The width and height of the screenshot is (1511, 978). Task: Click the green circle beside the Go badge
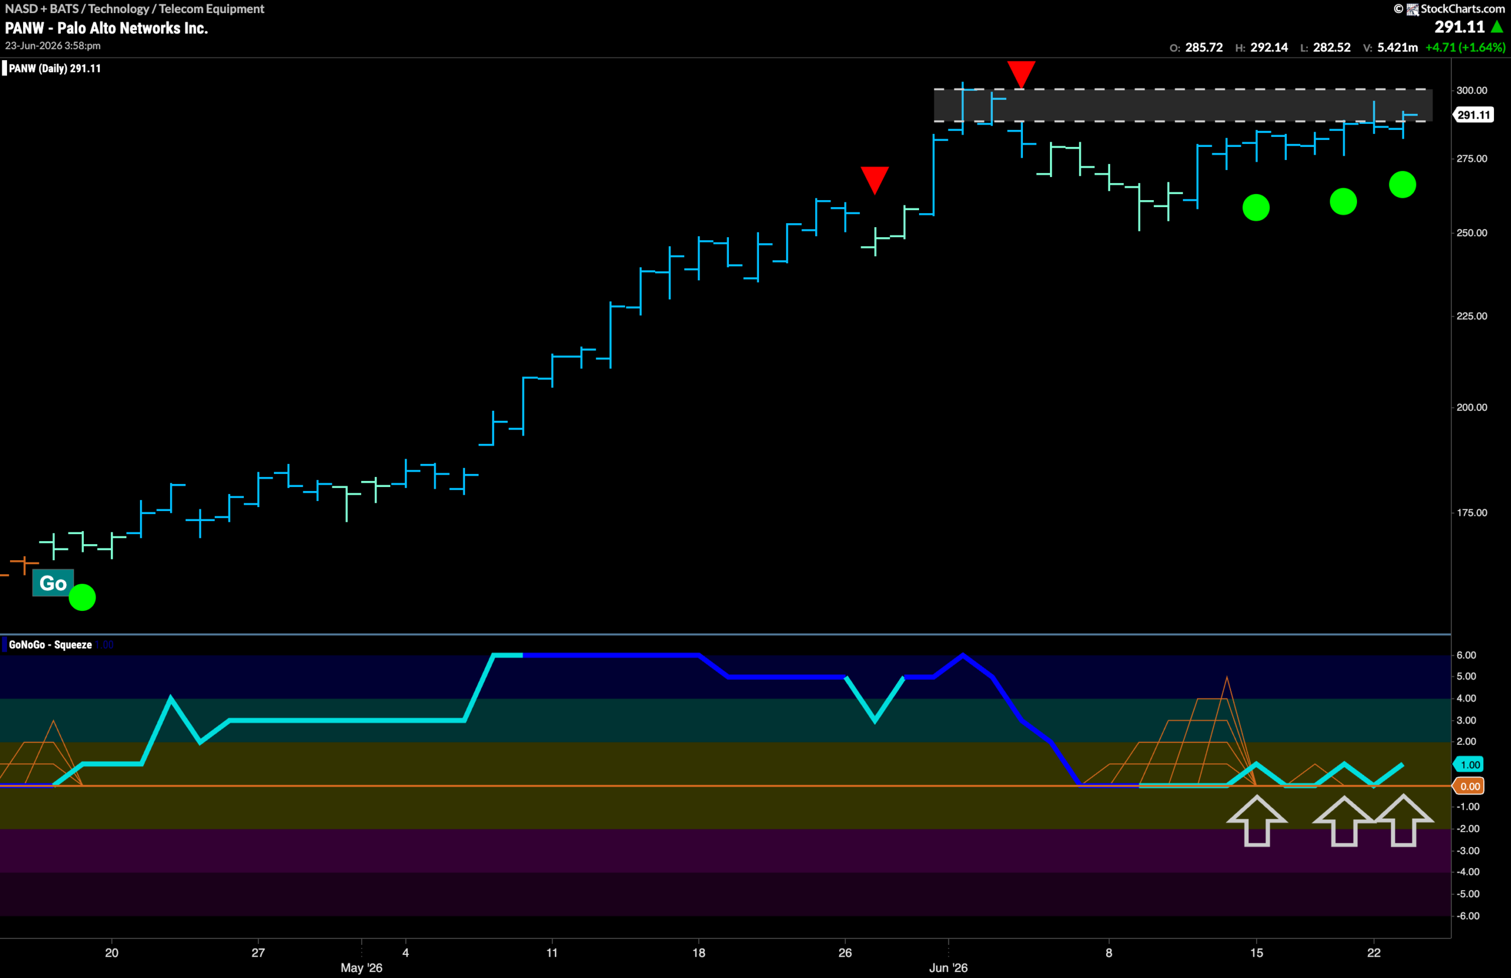click(x=82, y=597)
